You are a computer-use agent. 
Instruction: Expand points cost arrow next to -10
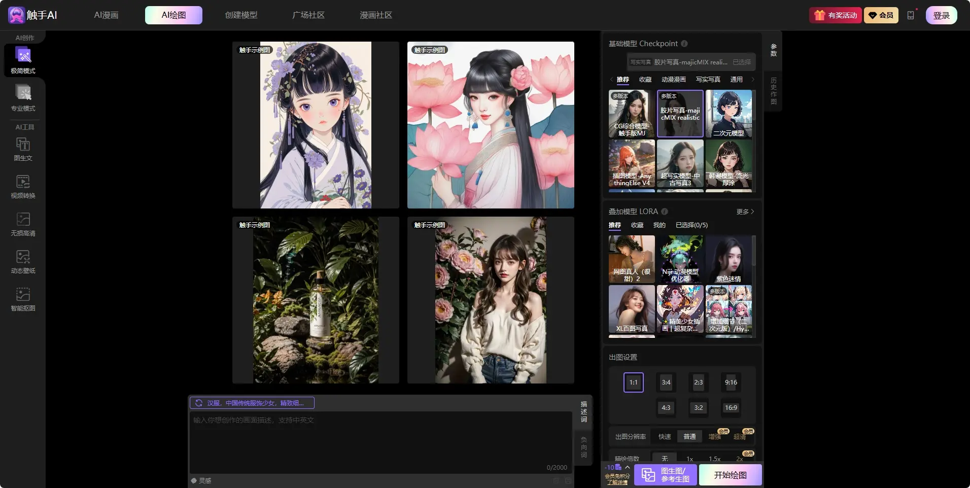pos(628,467)
